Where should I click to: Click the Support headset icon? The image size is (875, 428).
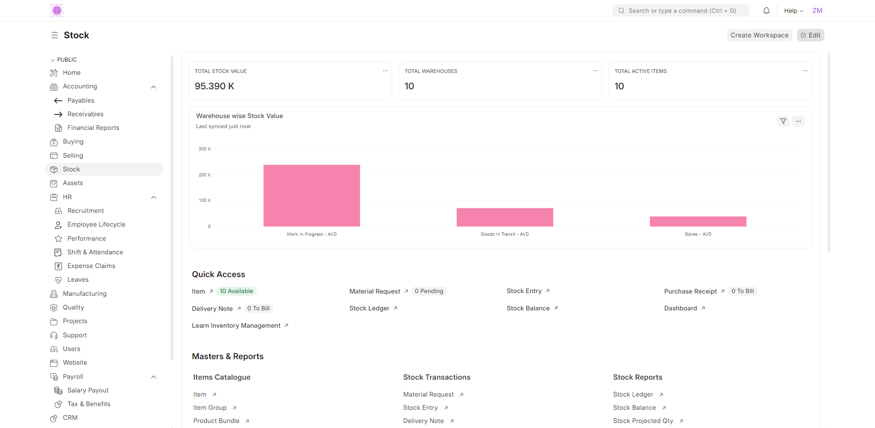[x=54, y=335]
